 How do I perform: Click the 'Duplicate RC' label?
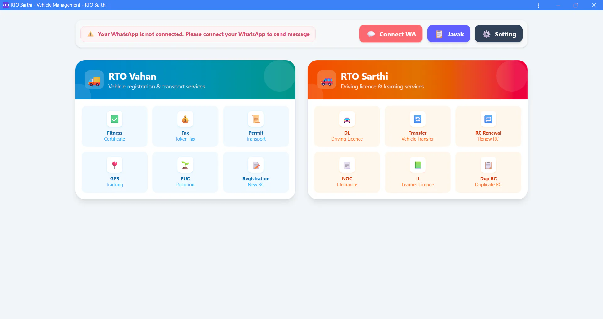[488, 185]
